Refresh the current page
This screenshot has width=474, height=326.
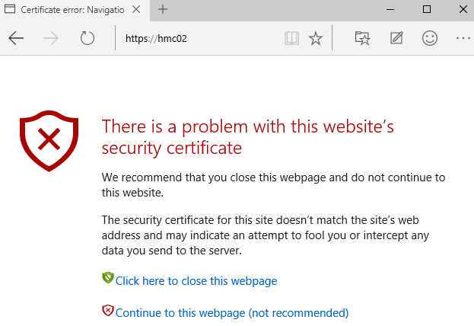(x=87, y=38)
